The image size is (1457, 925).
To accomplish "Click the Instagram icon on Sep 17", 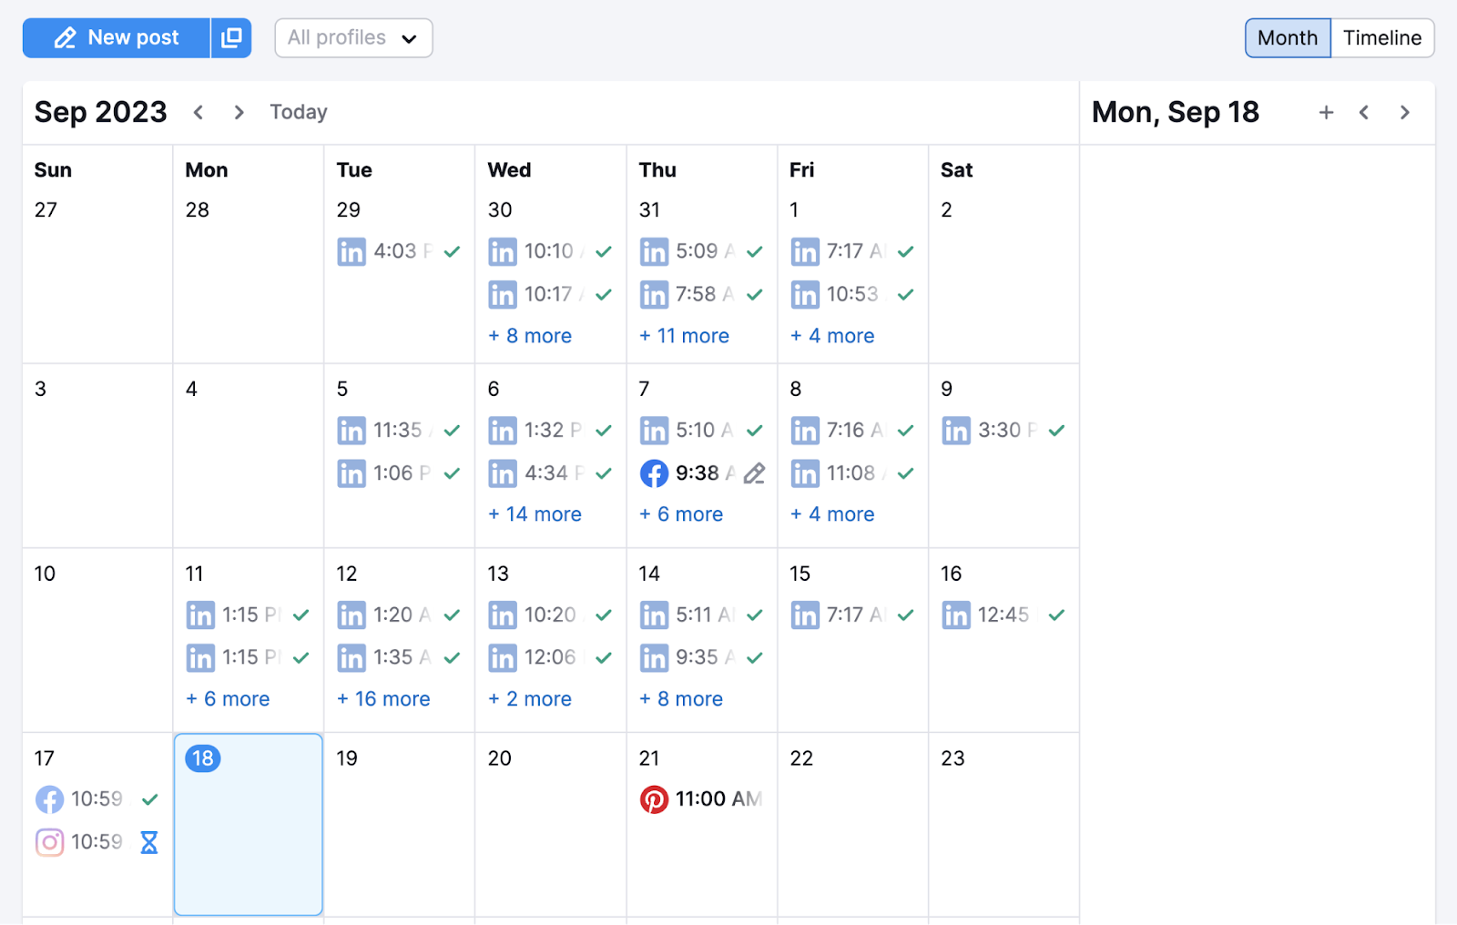I will [49, 841].
